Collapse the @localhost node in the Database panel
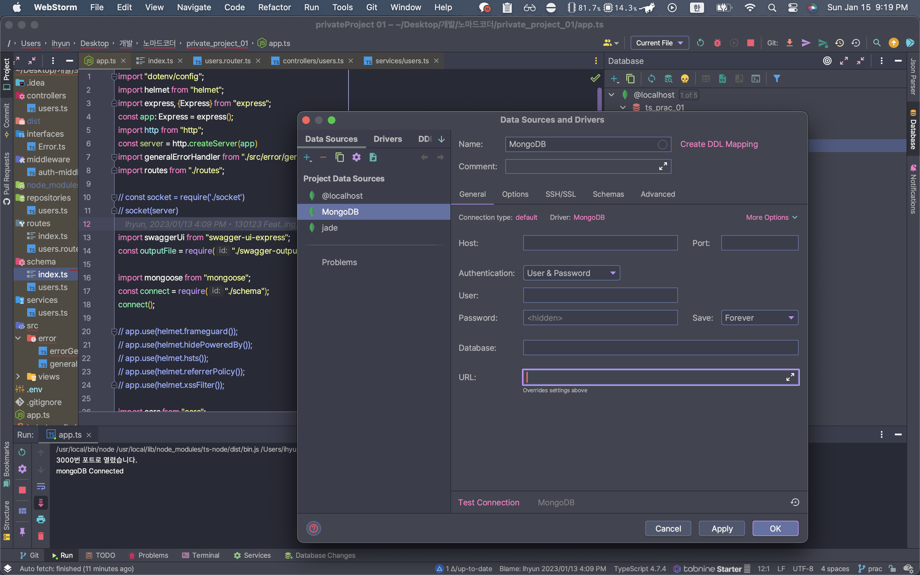The width and height of the screenshot is (920, 575). [611, 95]
